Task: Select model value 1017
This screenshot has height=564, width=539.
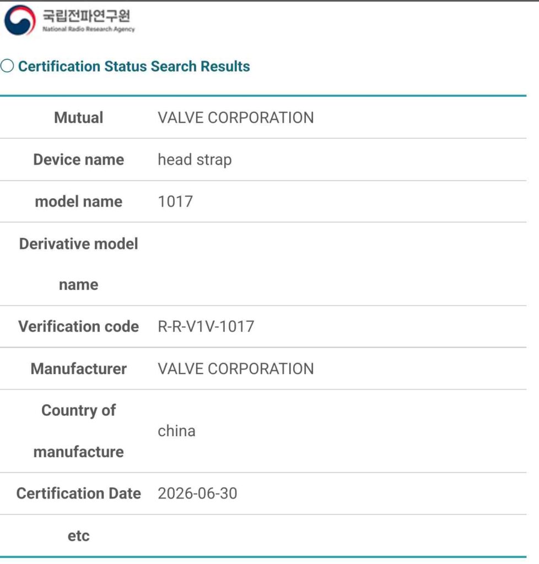Action: point(175,202)
